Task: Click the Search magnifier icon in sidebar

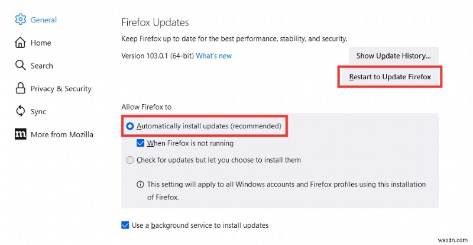Action: [x=20, y=65]
